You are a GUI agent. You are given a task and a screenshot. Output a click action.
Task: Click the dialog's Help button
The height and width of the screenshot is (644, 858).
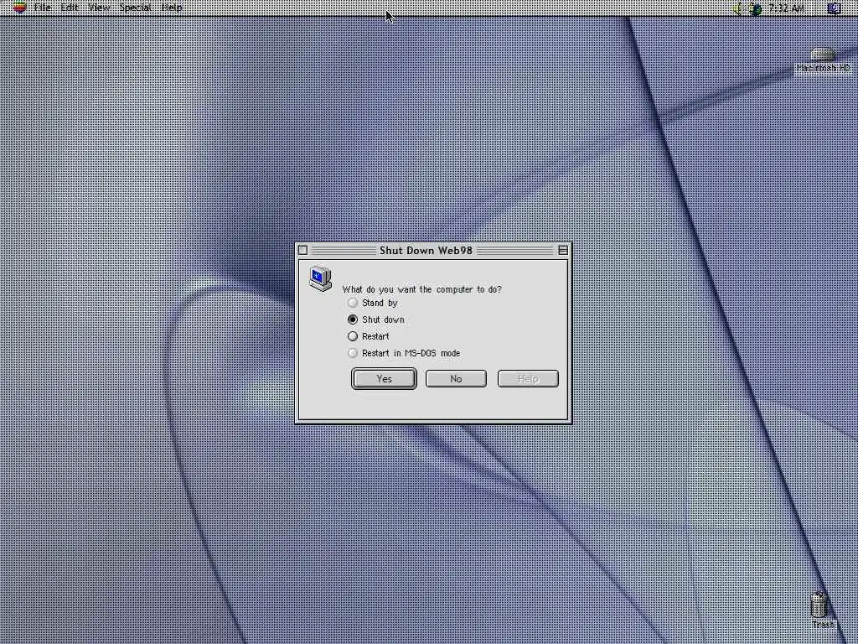(528, 378)
